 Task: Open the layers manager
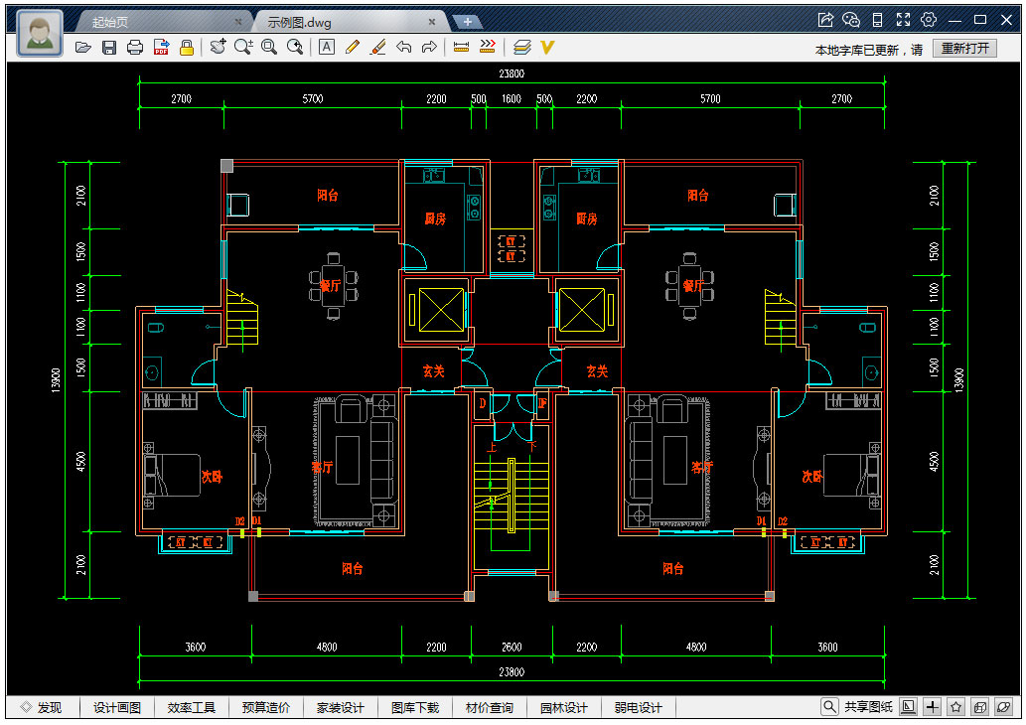pyautogui.click(x=521, y=47)
